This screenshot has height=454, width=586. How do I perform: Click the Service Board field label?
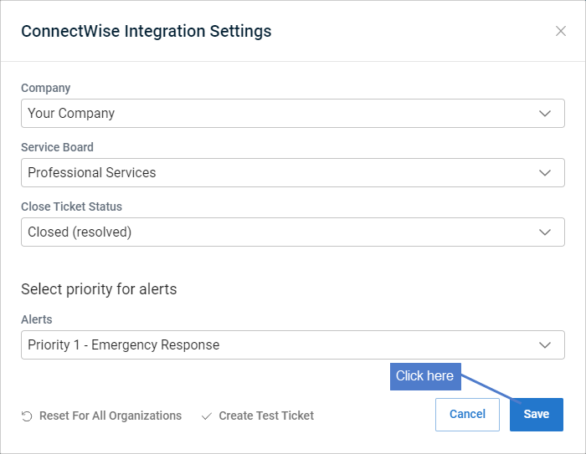57,147
